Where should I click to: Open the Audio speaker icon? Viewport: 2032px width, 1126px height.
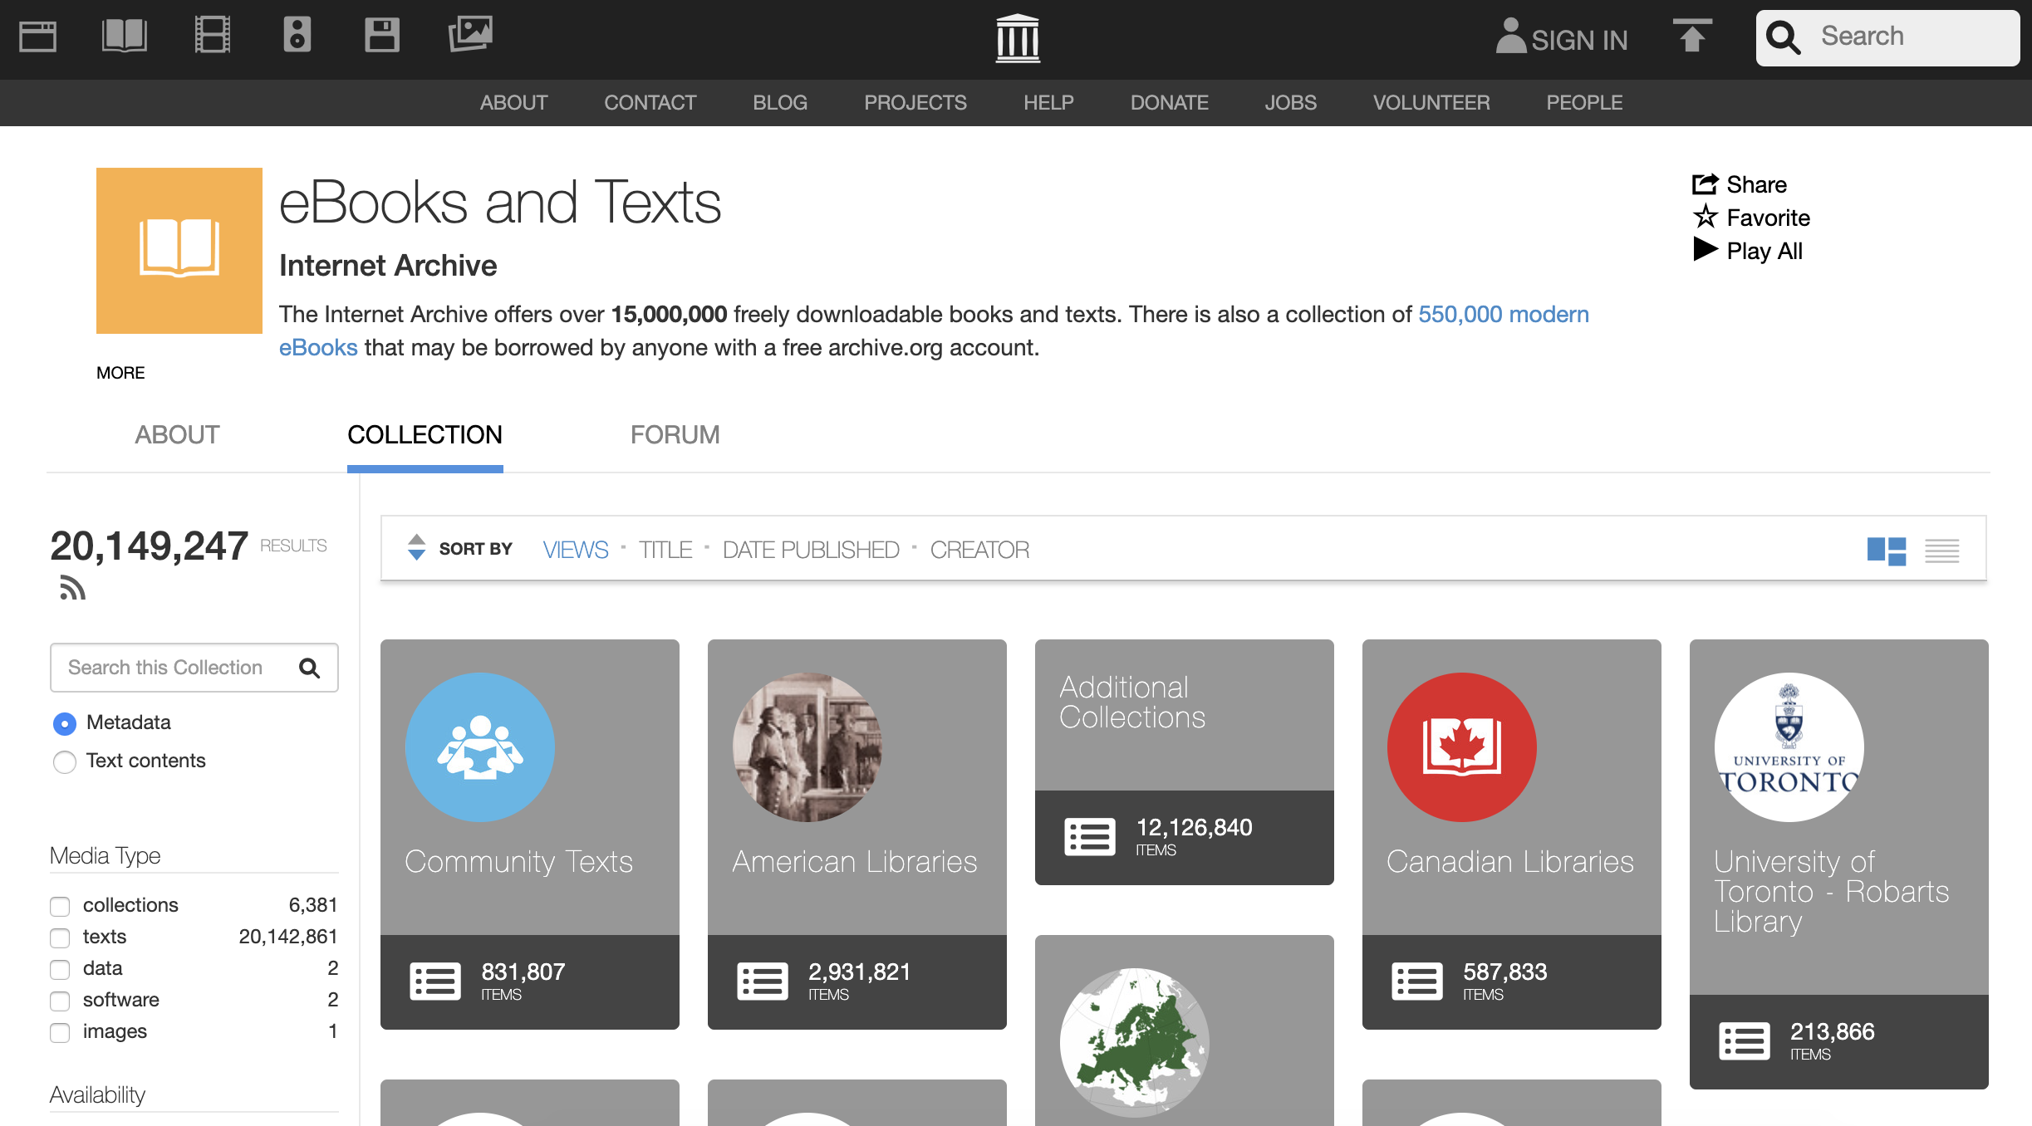click(297, 36)
